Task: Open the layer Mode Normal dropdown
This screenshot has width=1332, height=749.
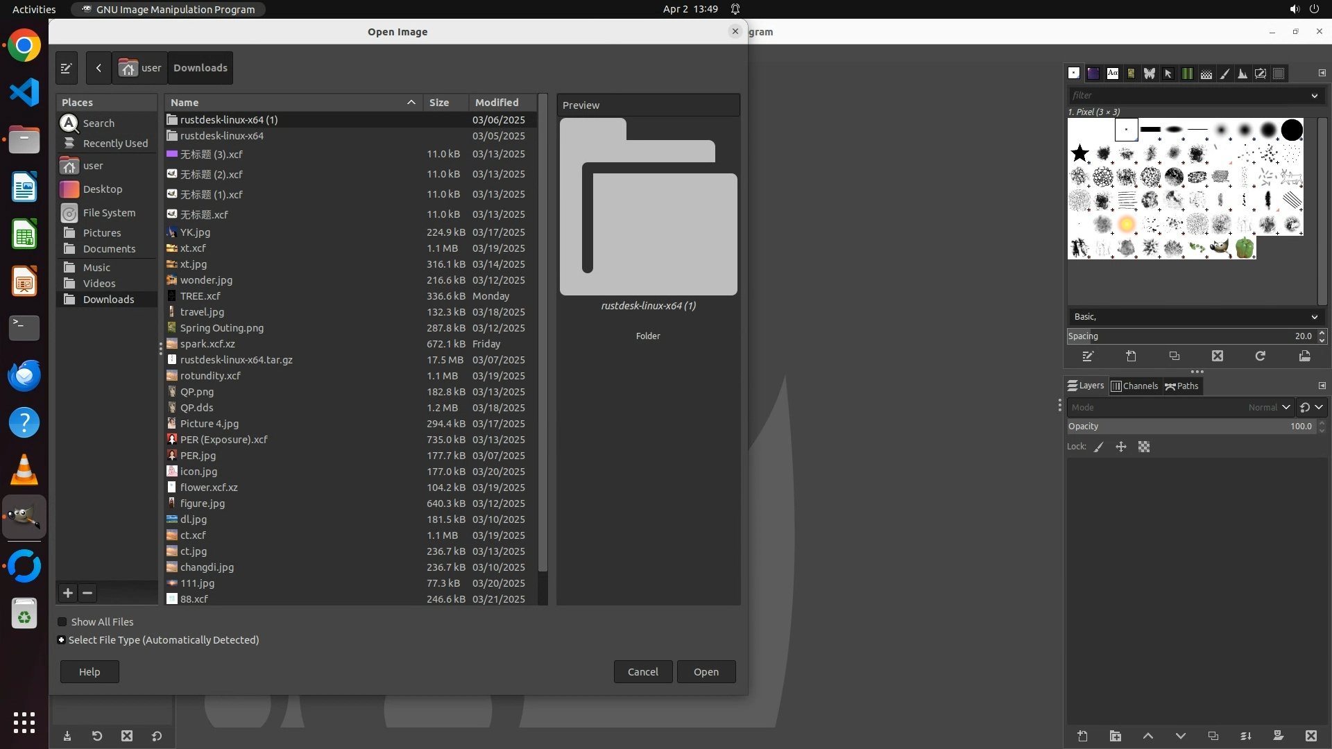Action: point(1286,408)
